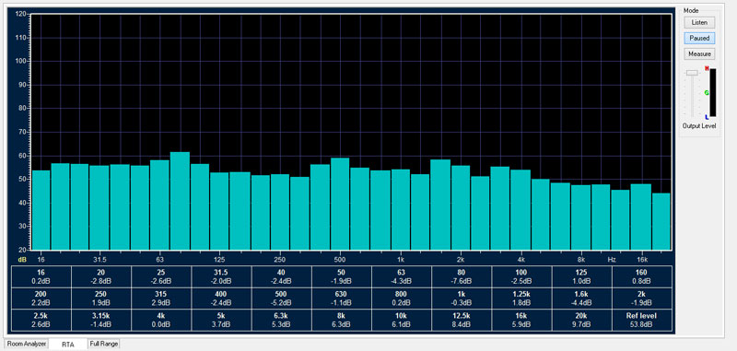Screen dimensions: 737x351
Task: Open the Room Analyzer tab
Action: (27, 344)
